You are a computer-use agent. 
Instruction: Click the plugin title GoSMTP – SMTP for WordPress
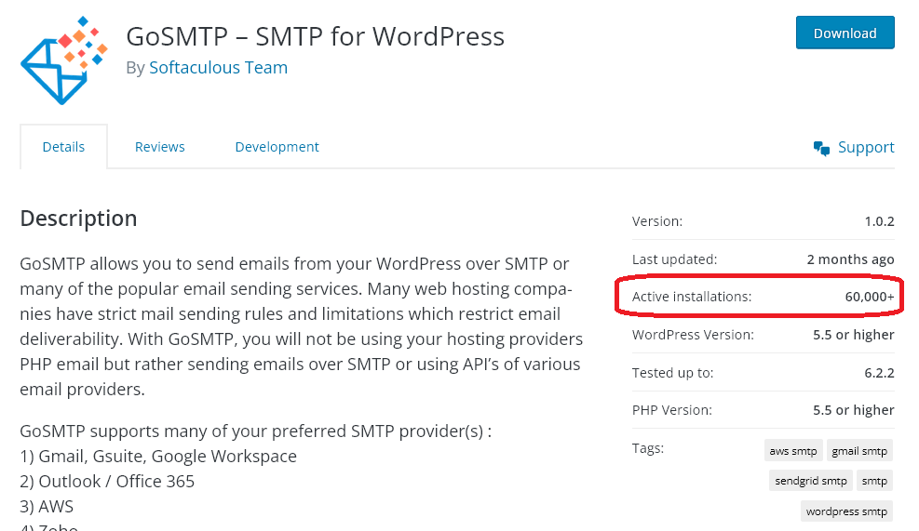click(315, 36)
